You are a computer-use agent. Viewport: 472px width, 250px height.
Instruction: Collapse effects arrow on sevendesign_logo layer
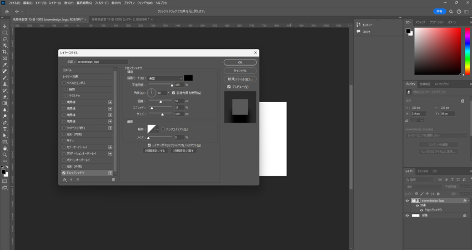[x=469, y=201]
